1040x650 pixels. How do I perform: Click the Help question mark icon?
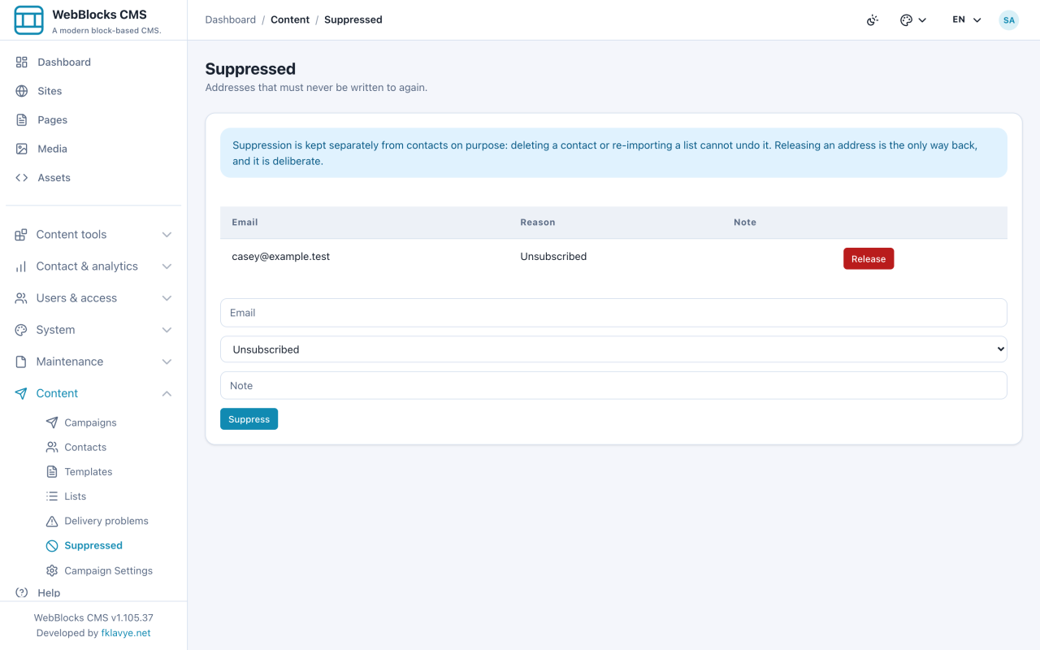point(22,592)
